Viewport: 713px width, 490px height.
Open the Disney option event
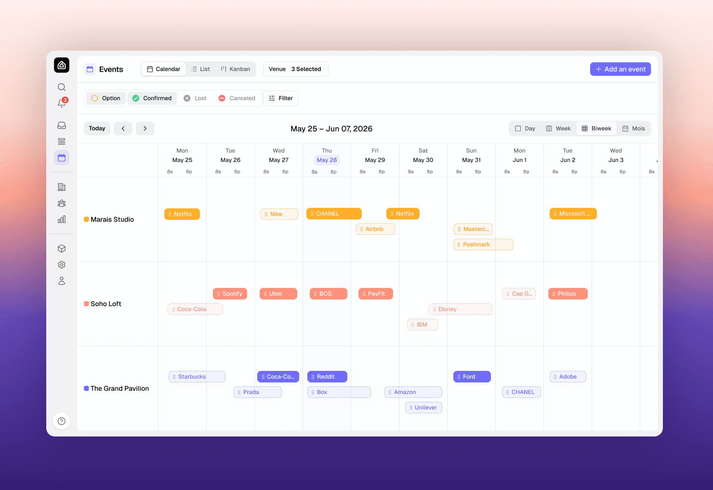(461, 309)
